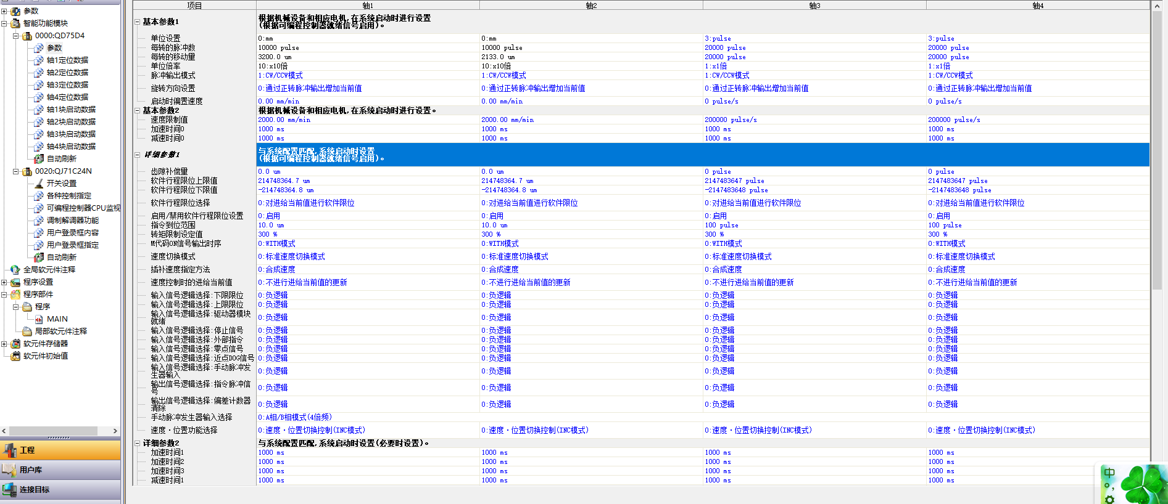
Task: Click the 自动刷新 icon under QJ71C24N
Action: (x=39, y=258)
